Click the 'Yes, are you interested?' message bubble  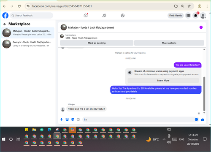[187, 65]
